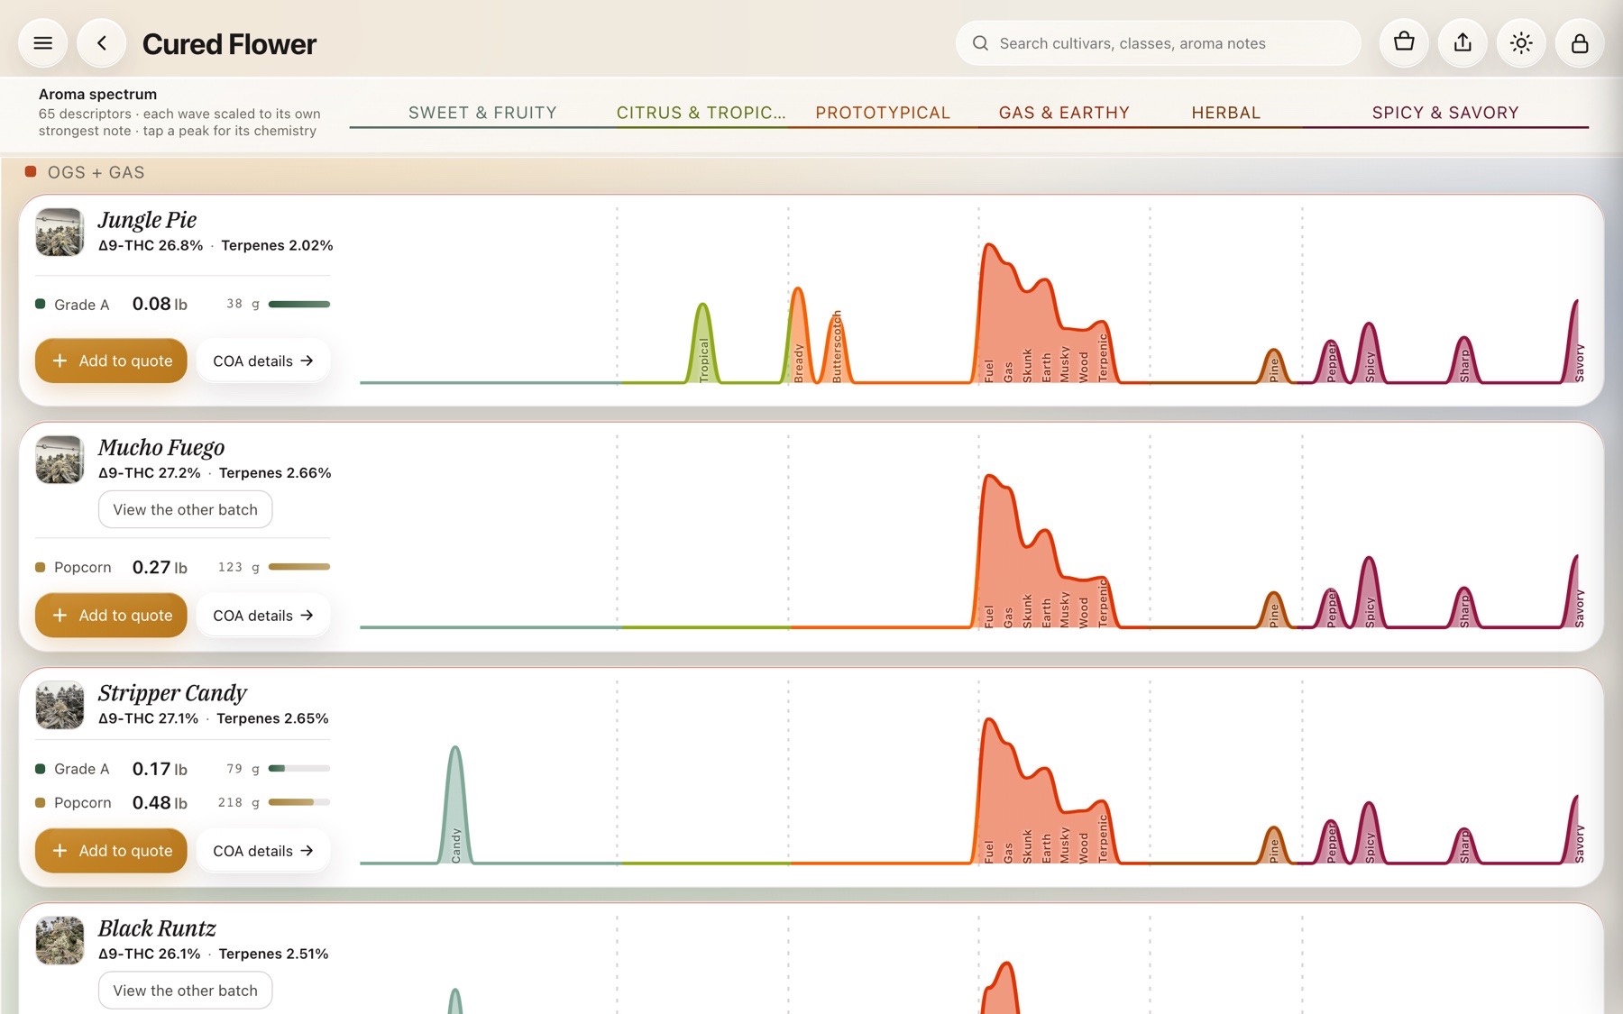Tap the Sharp peak on Mucho Fuego
The width and height of the screenshot is (1623, 1014).
(1463, 609)
